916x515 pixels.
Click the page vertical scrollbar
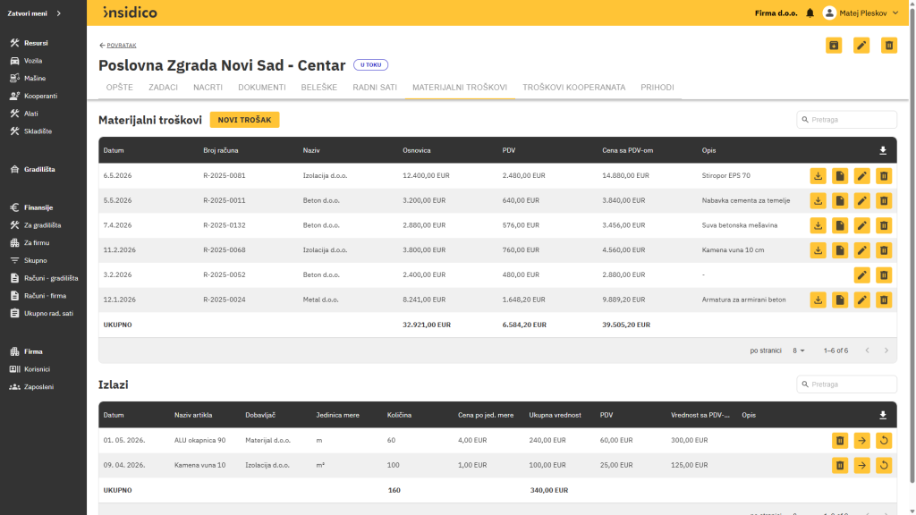[912, 245]
